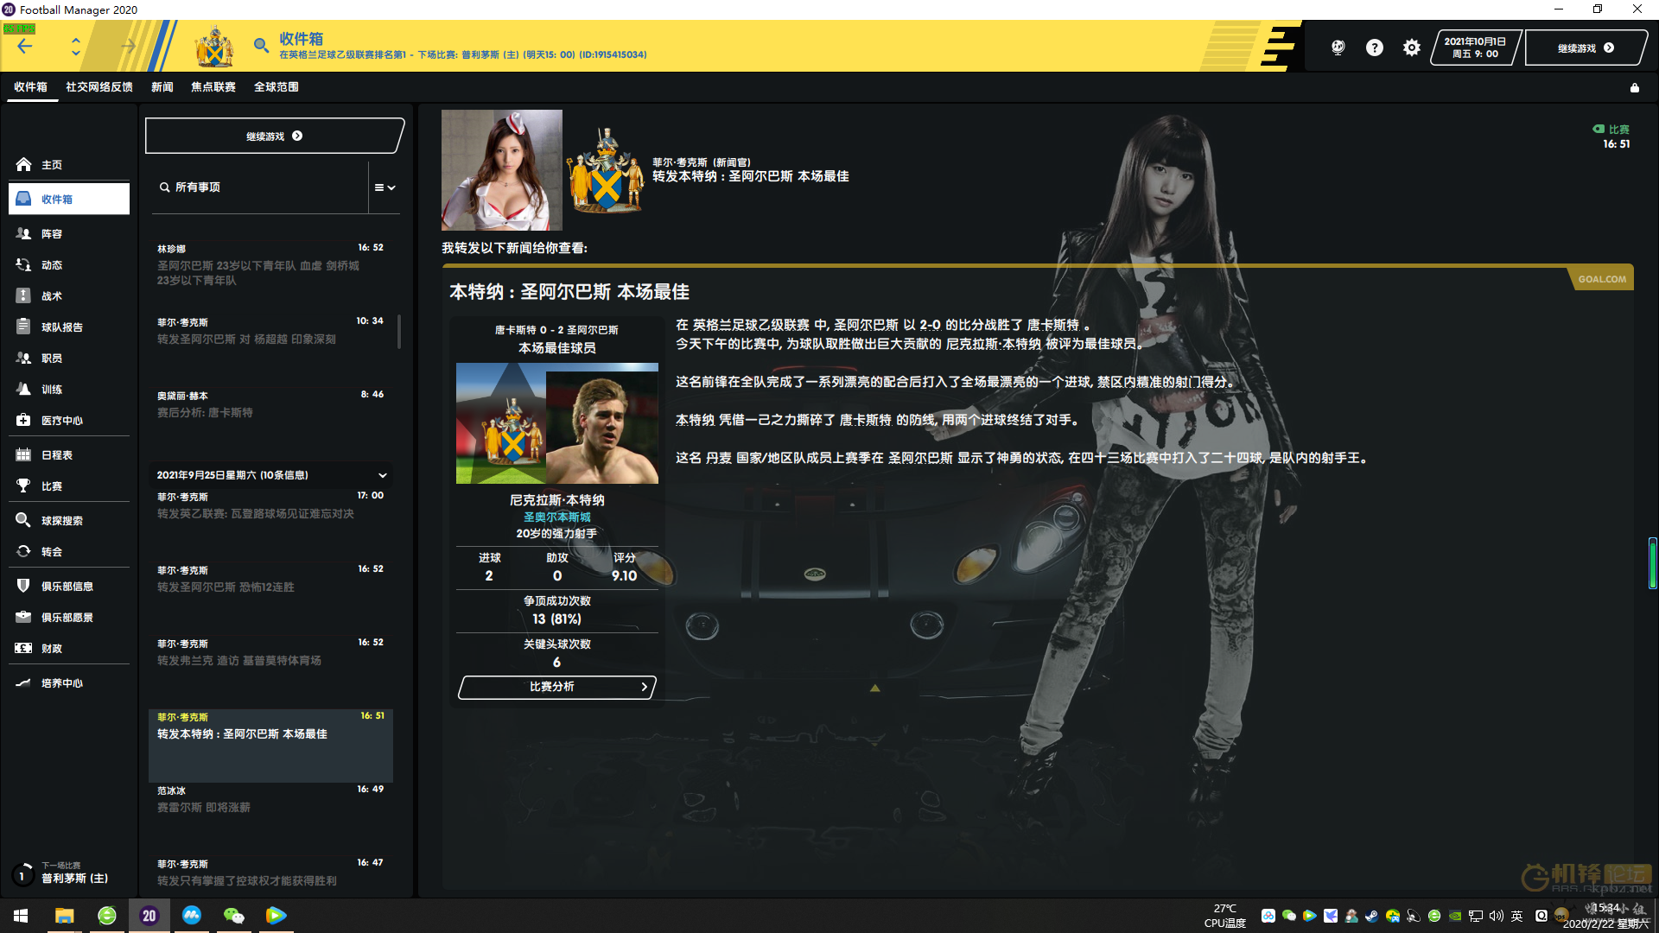Switch to 焦点联赛 tab
Viewport: 1659px width, 933px height.
(x=213, y=87)
